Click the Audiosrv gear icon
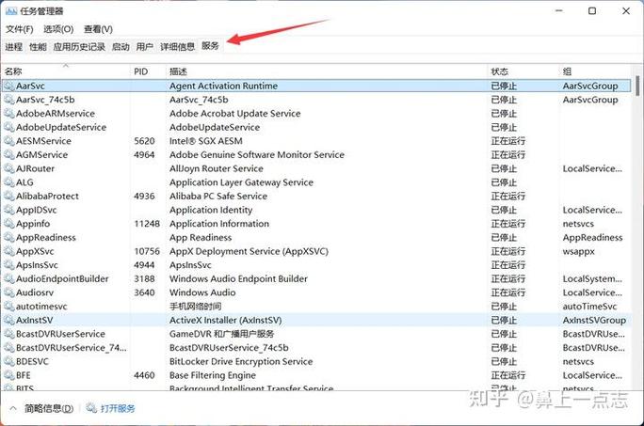The height and width of the screenshot is (426, 644). (x=9, y=292)
